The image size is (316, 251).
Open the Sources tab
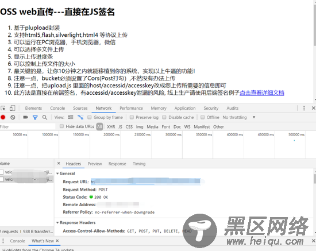[80, 108]
